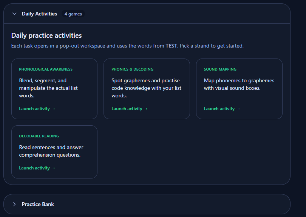Viewport: 306px width, 217px height.
Task: Click the Daily Activities section title
Action: point(39,14)
